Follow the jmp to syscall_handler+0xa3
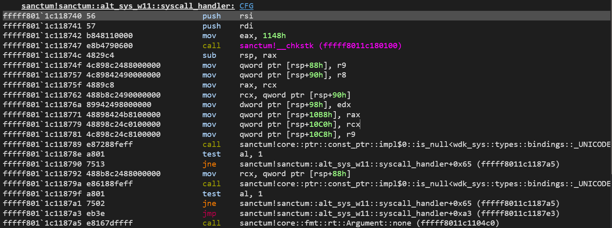The image size is (612, 228). (x=400, y=213)
